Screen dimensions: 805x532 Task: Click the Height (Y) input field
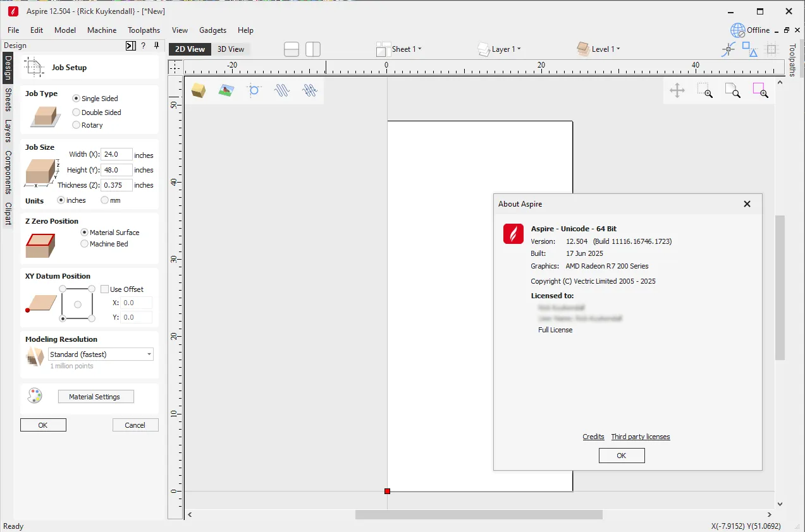116,170
